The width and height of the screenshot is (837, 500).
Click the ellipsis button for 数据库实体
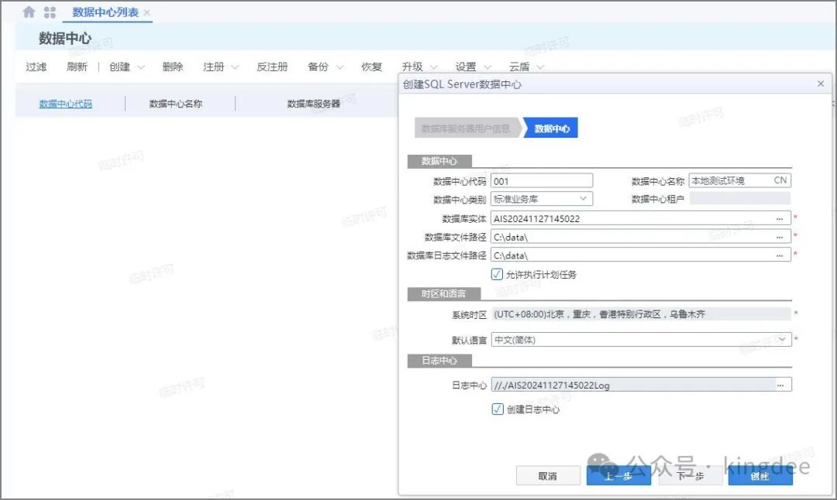coord(780,218)
